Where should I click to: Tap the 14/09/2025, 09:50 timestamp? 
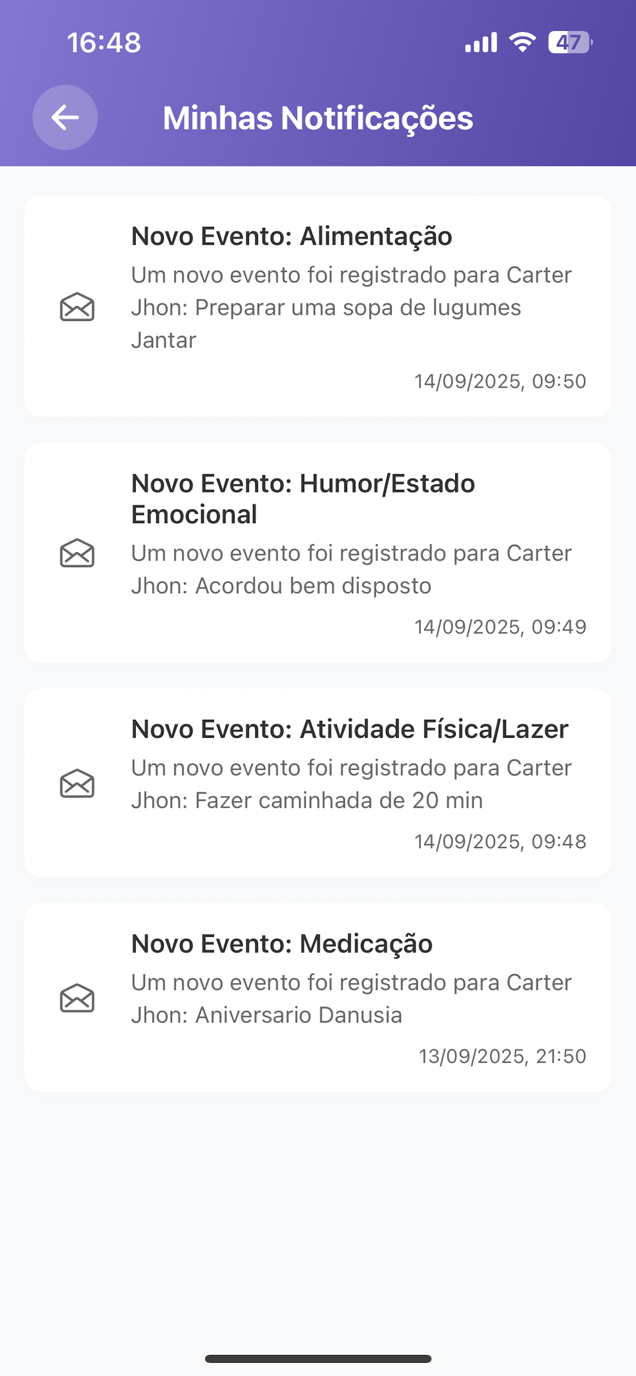pyautogui.click(x=501, y=381)
